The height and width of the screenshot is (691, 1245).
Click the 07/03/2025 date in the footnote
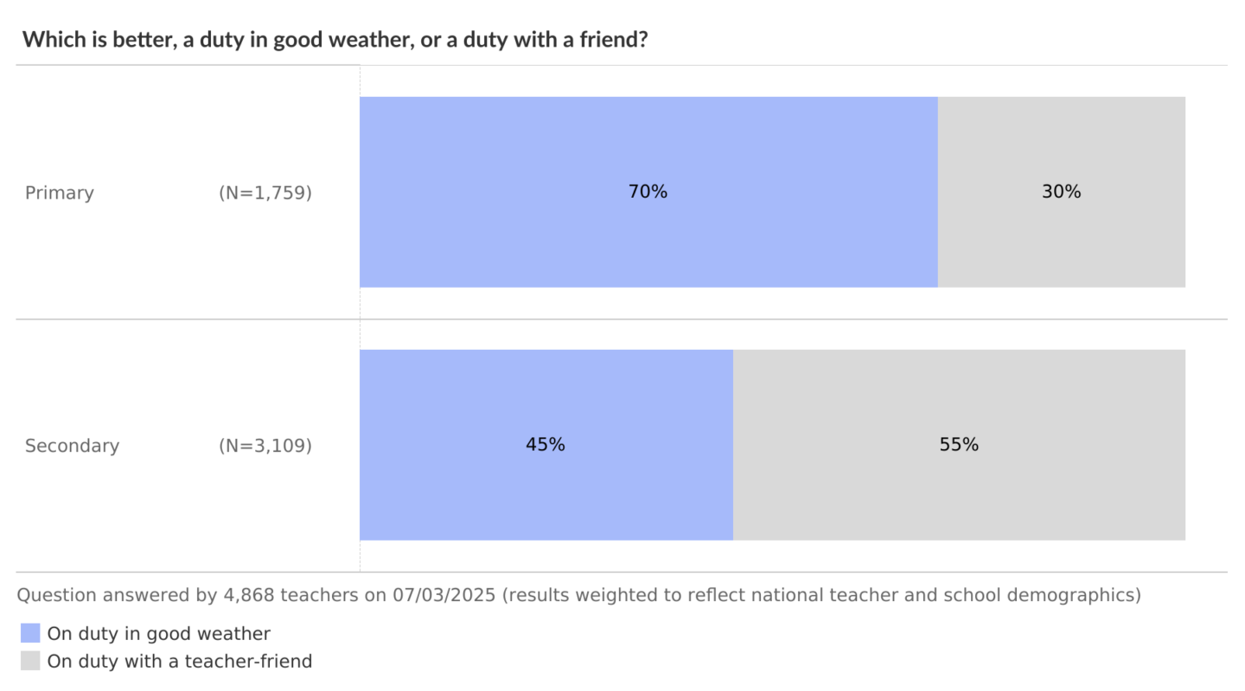444,595
